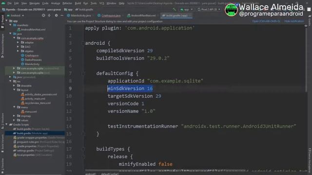Image resolution: width=312 pixels, height=175 pixels.
Task: Open the Pixel 2 API 28 device dropdown
Action: pos(209,9)
